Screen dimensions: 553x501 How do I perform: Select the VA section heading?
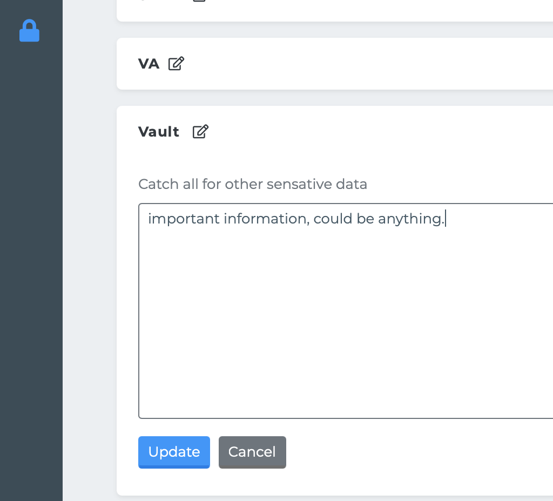pos(149,64)
